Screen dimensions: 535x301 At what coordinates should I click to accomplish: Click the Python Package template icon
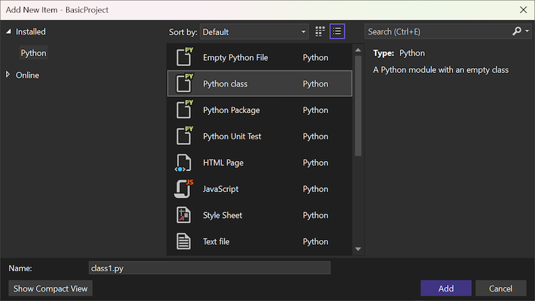[184, 110]
